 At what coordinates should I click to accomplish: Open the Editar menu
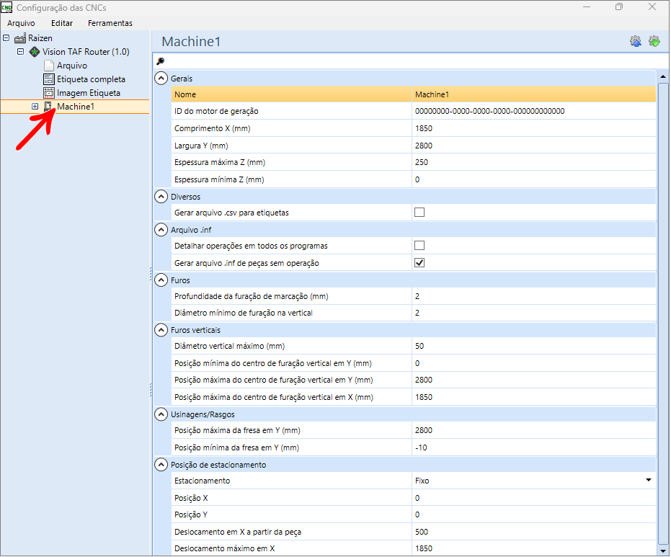coord(62,23)
